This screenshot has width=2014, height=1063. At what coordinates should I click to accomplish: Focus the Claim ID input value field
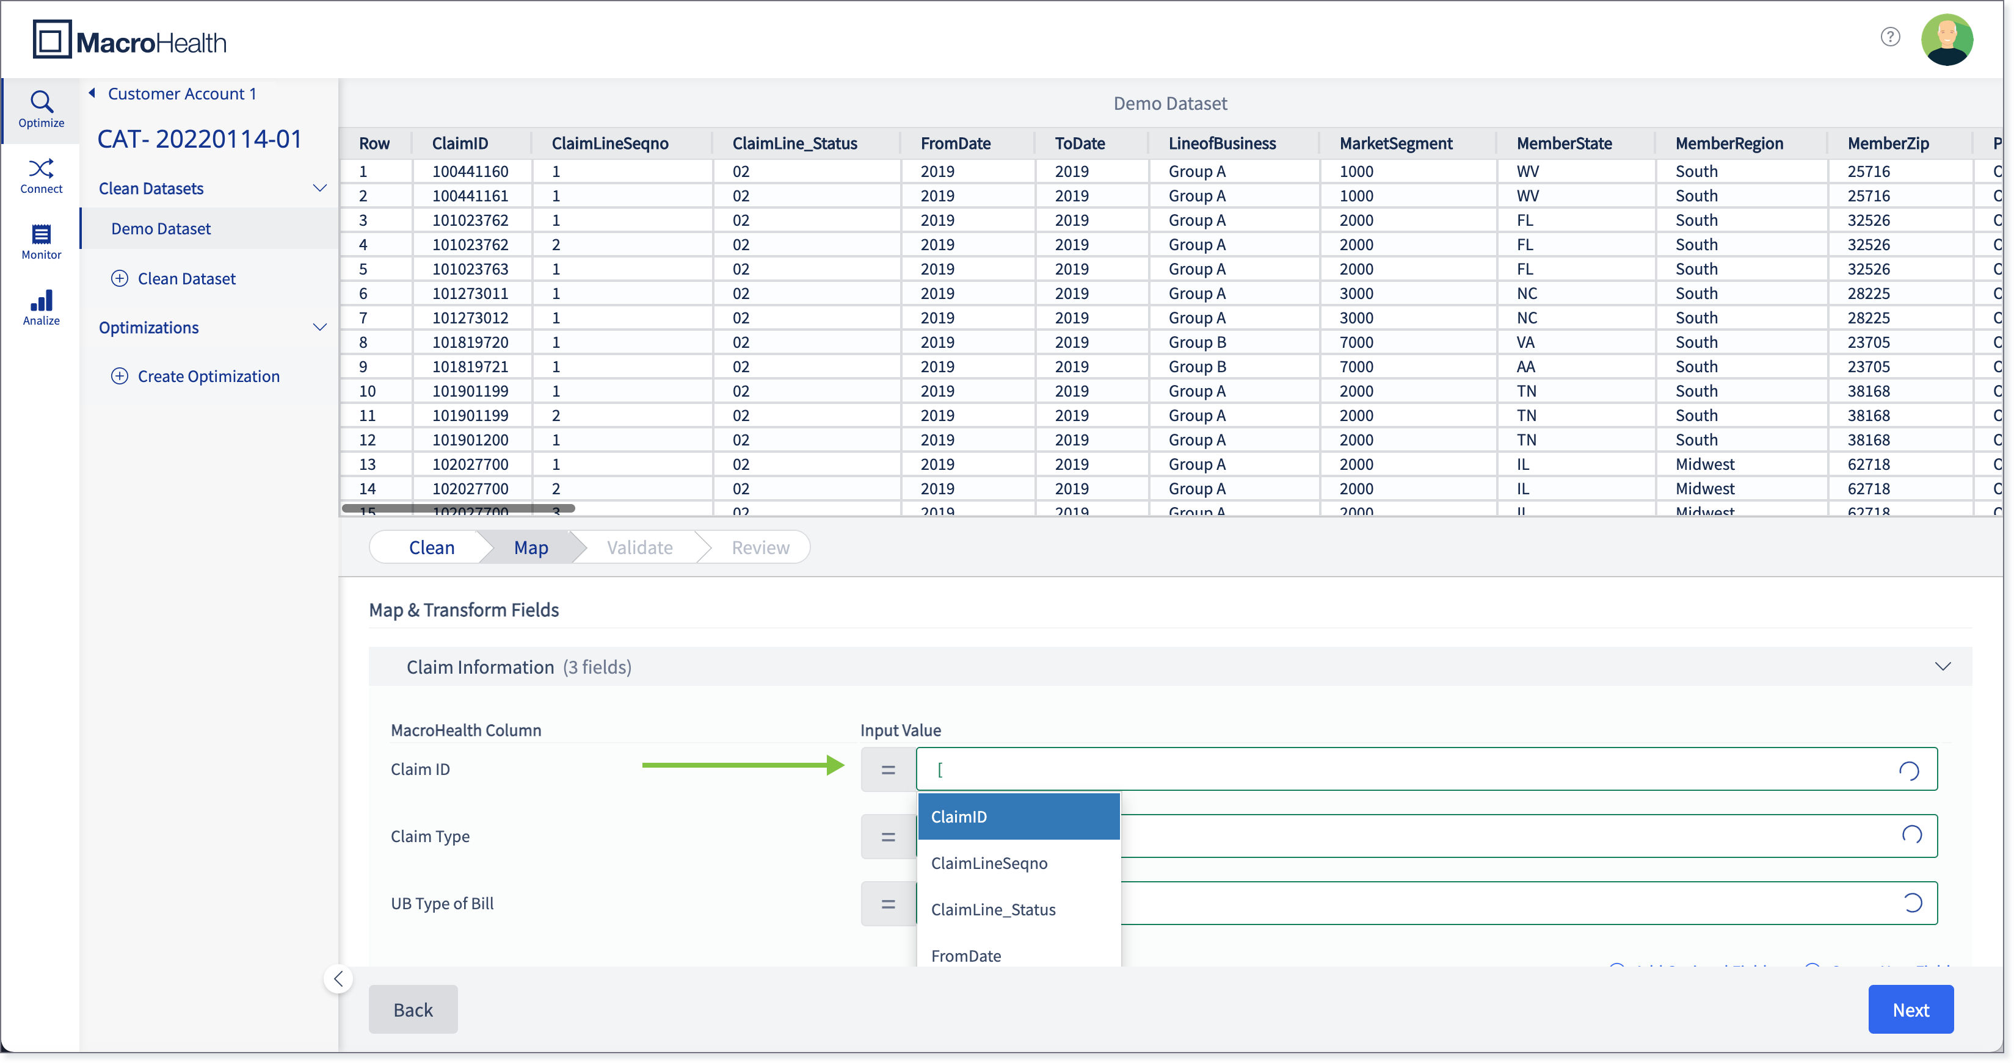pos(1426,769)
